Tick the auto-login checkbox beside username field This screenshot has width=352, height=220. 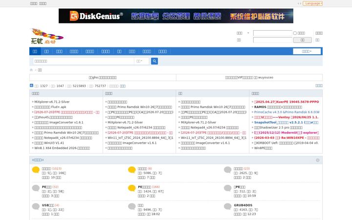click(295, 33)
